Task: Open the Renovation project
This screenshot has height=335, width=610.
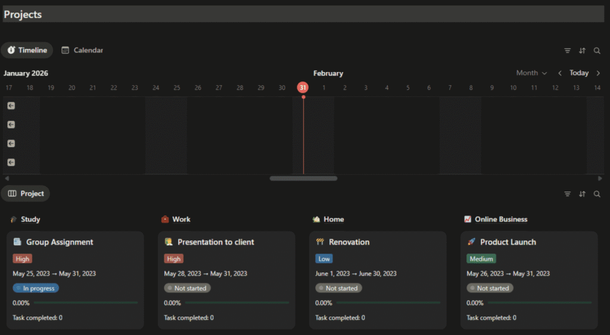Action: pos(349,242)
